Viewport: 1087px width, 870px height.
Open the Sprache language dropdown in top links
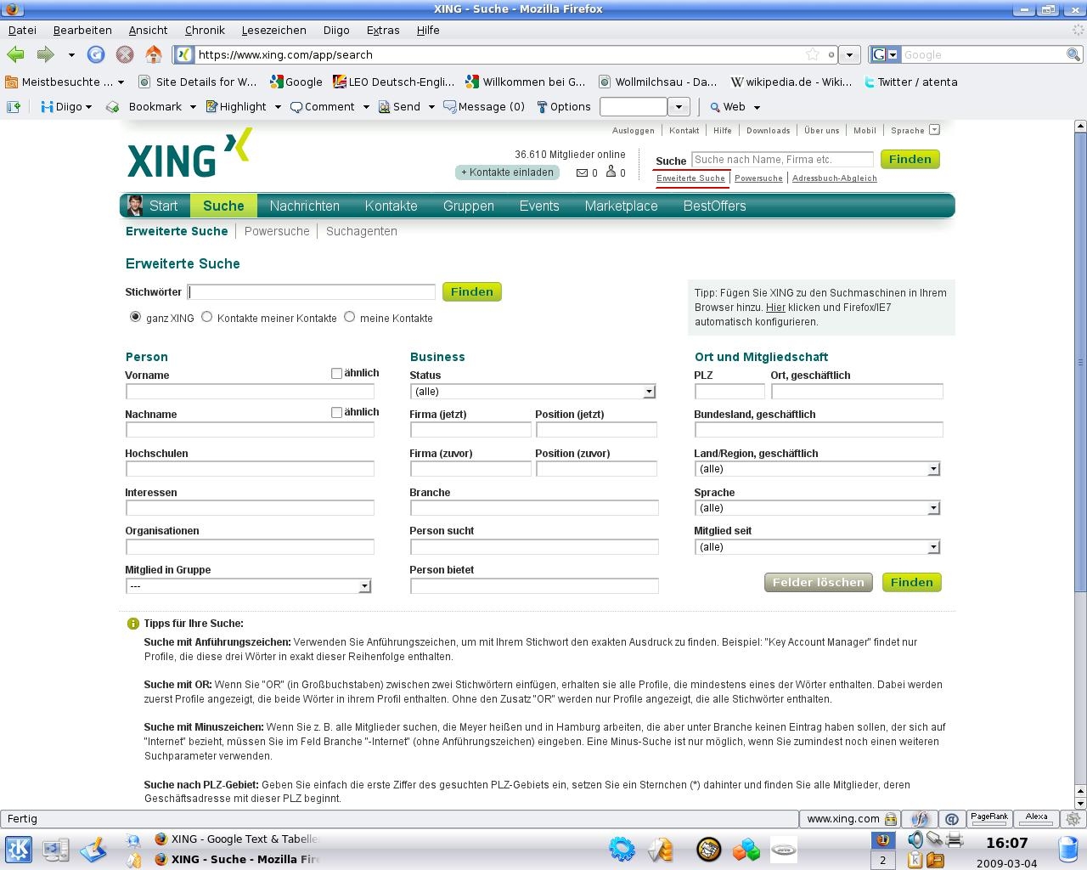coord(934,130)
